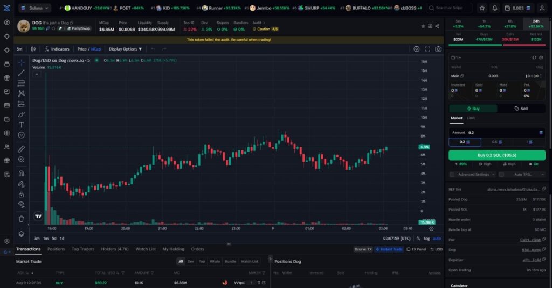Open the favorites star in top bar
The height and width of the screenshot is (288, 552).
[x=482, y=8]
